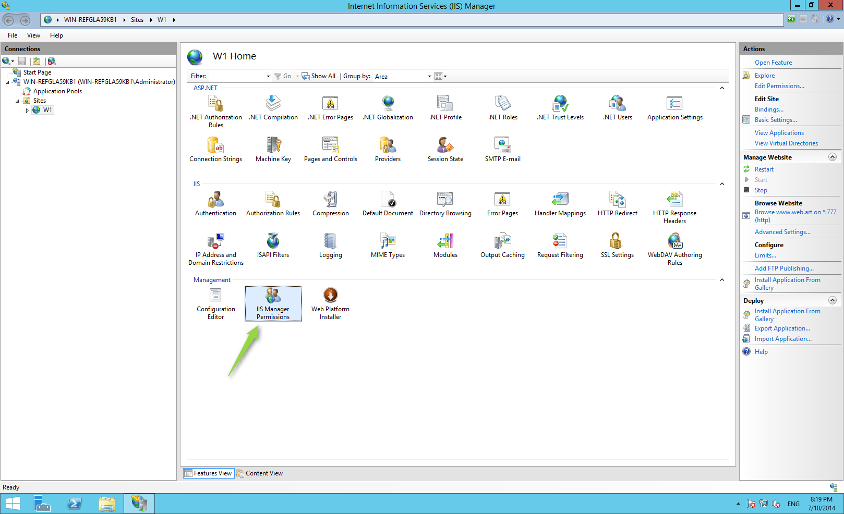Viewport: 844px width, 514px height.
Task: Open Session State feature
Action: coord(445,150)
